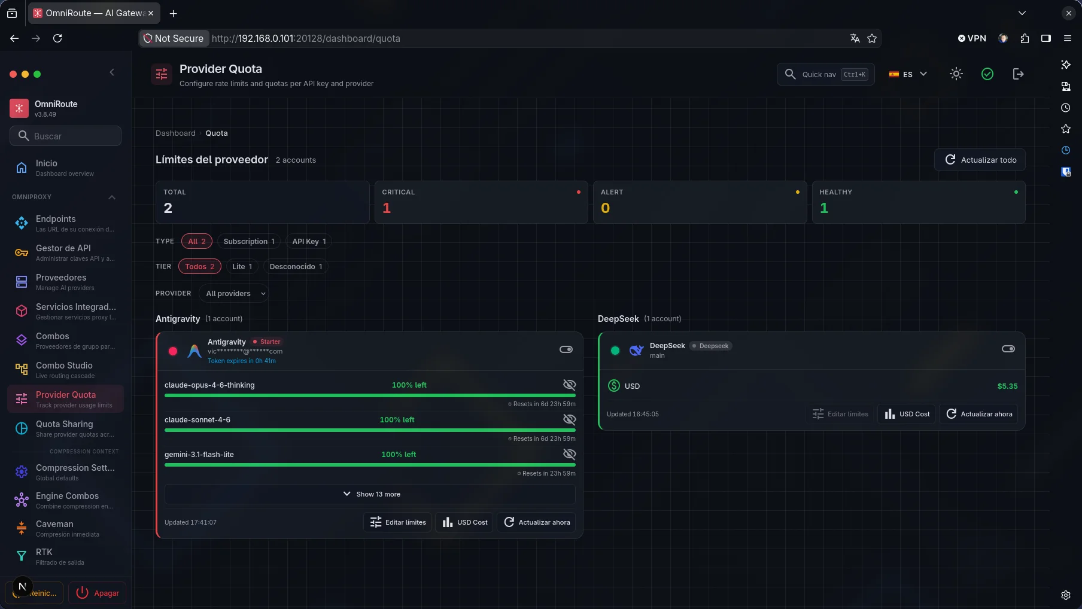Screen dimensions: 1082x609
Task: Hide the gemini-3.1-flash-lite quota row
Action: [570, 454]
